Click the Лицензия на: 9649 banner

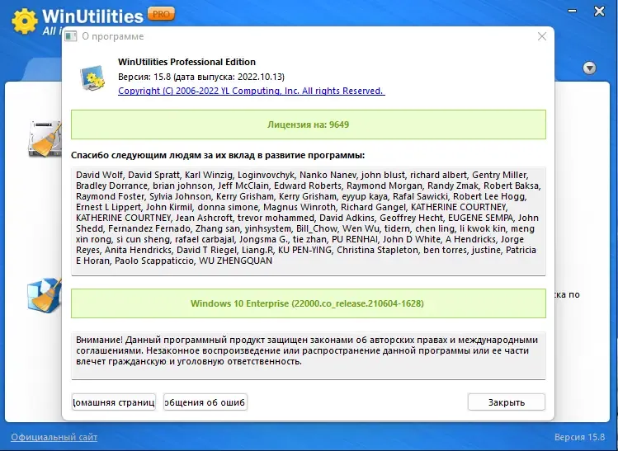click(x=309, y=124)
